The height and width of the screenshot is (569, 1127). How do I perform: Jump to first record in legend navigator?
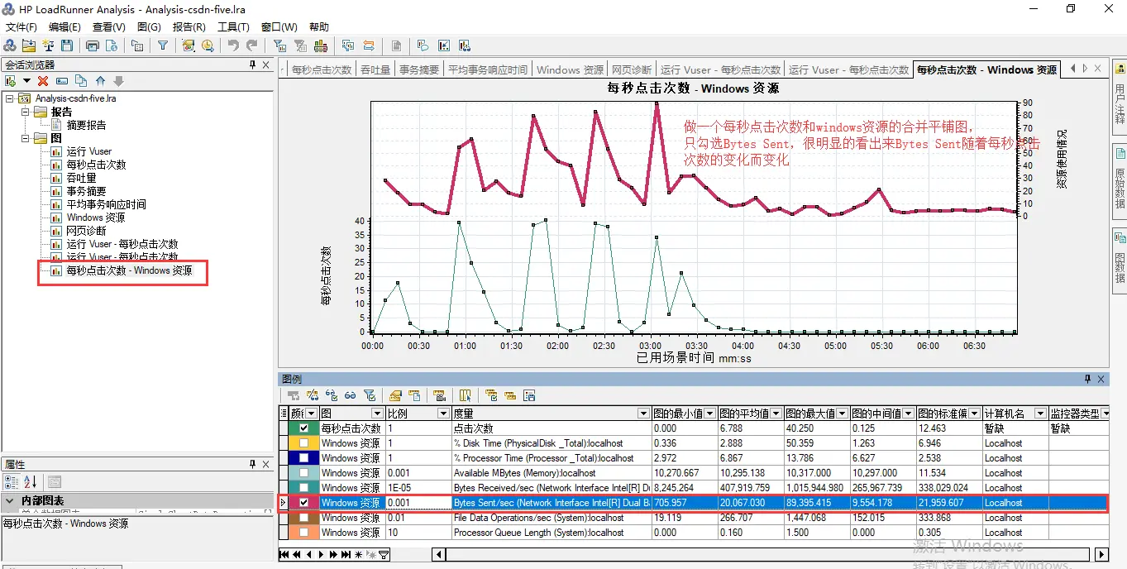click(285, 554)
